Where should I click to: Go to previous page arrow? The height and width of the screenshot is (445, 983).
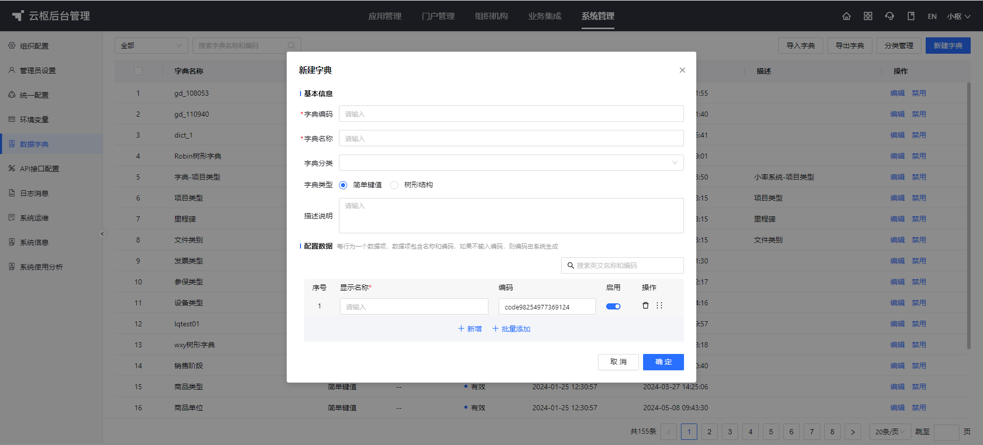[669, 432]
